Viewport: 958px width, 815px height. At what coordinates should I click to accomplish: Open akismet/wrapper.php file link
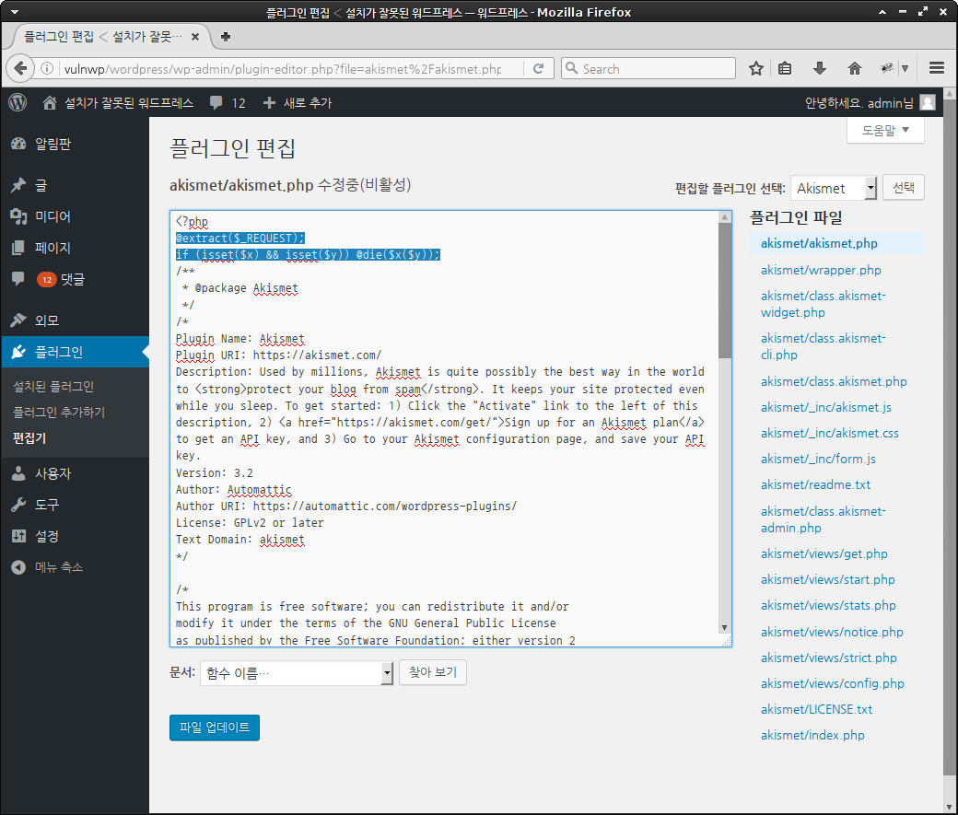[x=821, y=270]
